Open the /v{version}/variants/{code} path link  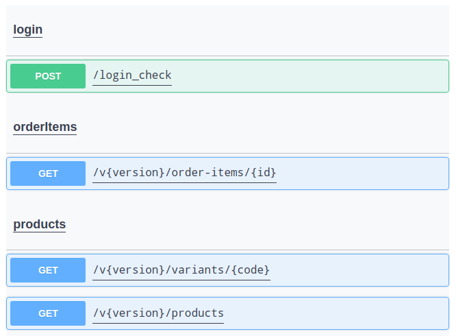(x=181, y=270)
